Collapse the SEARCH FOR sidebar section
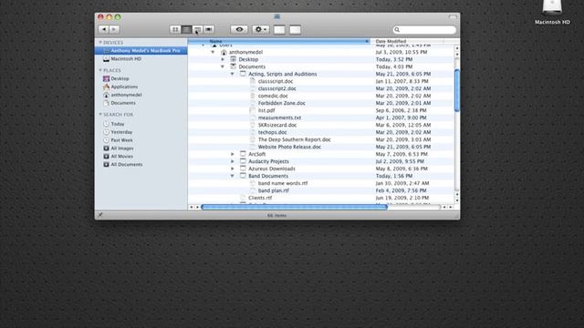This screenshot has height=328, width=584. click(100, 115)
